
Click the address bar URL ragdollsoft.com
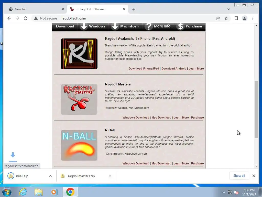tap(74, 18)
